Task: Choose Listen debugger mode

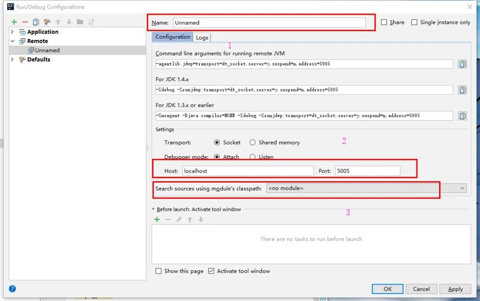Action: click(x=252, y=157)
